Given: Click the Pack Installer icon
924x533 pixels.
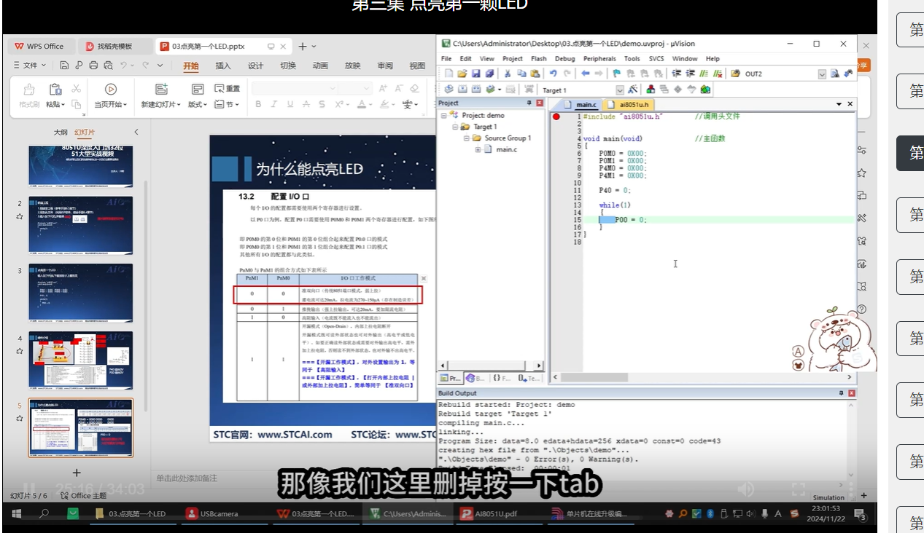Looking at the screenshot, I should click(705, 90).
